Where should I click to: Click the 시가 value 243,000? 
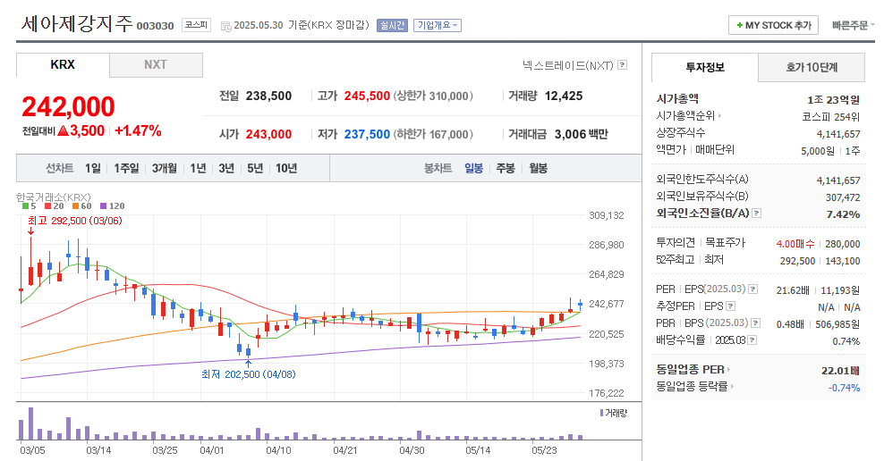(269, 135)
